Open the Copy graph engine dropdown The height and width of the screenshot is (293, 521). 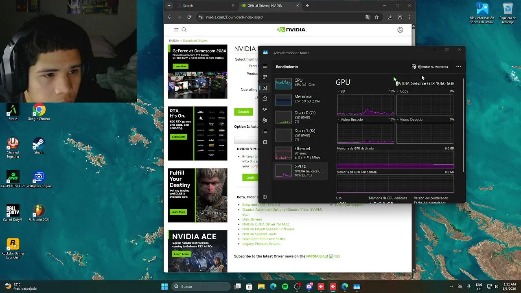pyautogui.click(x=403, y=92)
